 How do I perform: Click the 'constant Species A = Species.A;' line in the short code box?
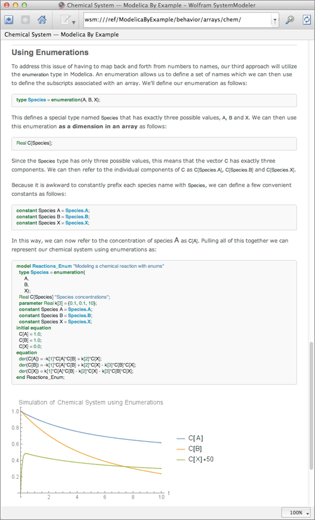pyautogui.click(x=53, y=211)
